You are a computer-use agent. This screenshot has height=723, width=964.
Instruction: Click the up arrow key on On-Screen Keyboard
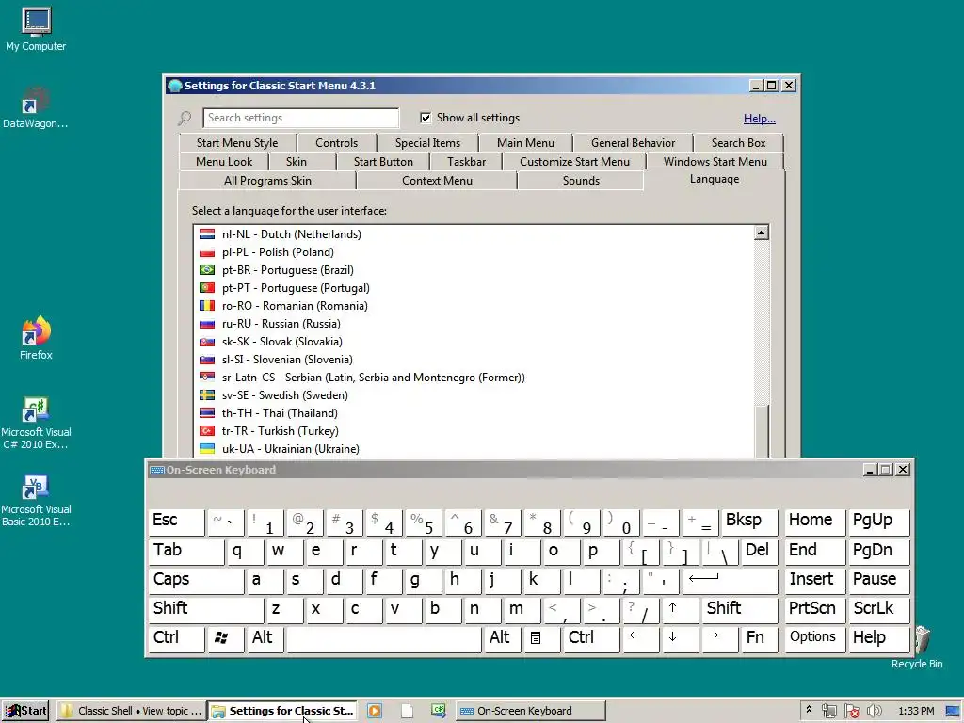pyautogui.click(x=680, y=609)
